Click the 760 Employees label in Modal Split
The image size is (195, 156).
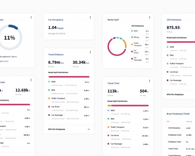coord(137,26)
